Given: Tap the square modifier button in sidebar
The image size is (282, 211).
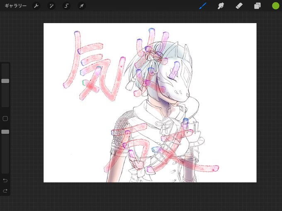Looking at the screenshot, I should tap(5, 119).
